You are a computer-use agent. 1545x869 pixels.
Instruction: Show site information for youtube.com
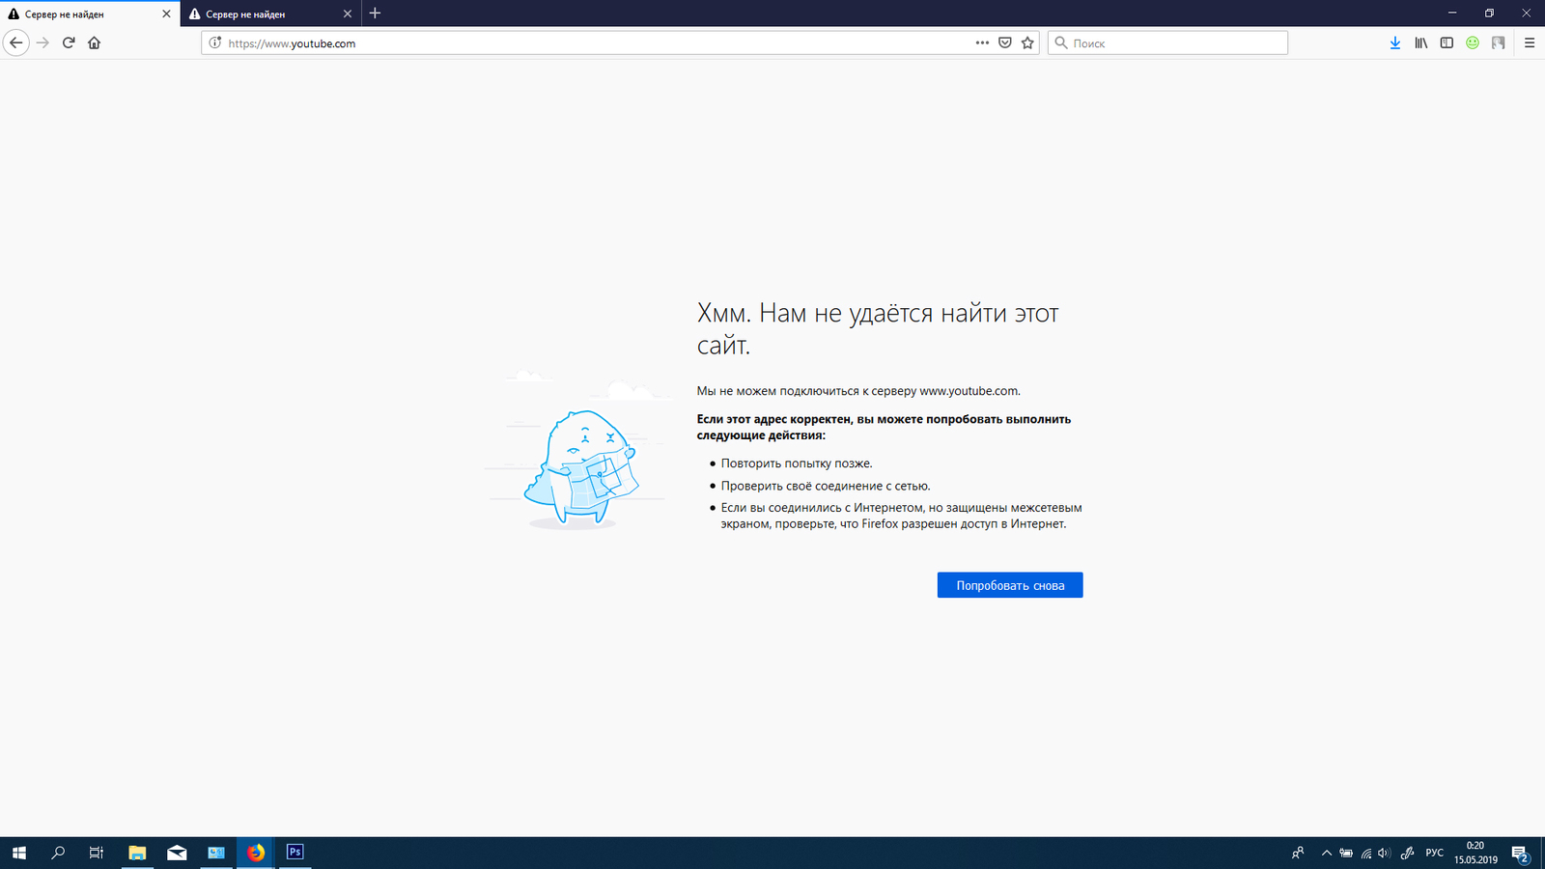point(215,42)
